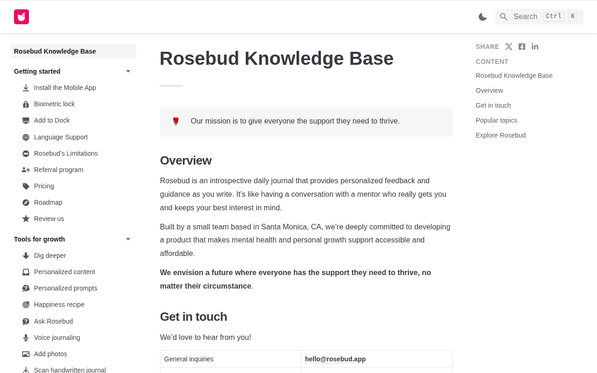Click the Rosebud logo icon
597x373 pixels.
coord(21,17)
